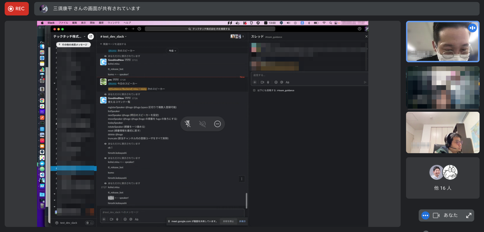The width and height of the screenshot is (484, 232).
Task: Select the top participant video tile with glasses
Action: (443, 42)
